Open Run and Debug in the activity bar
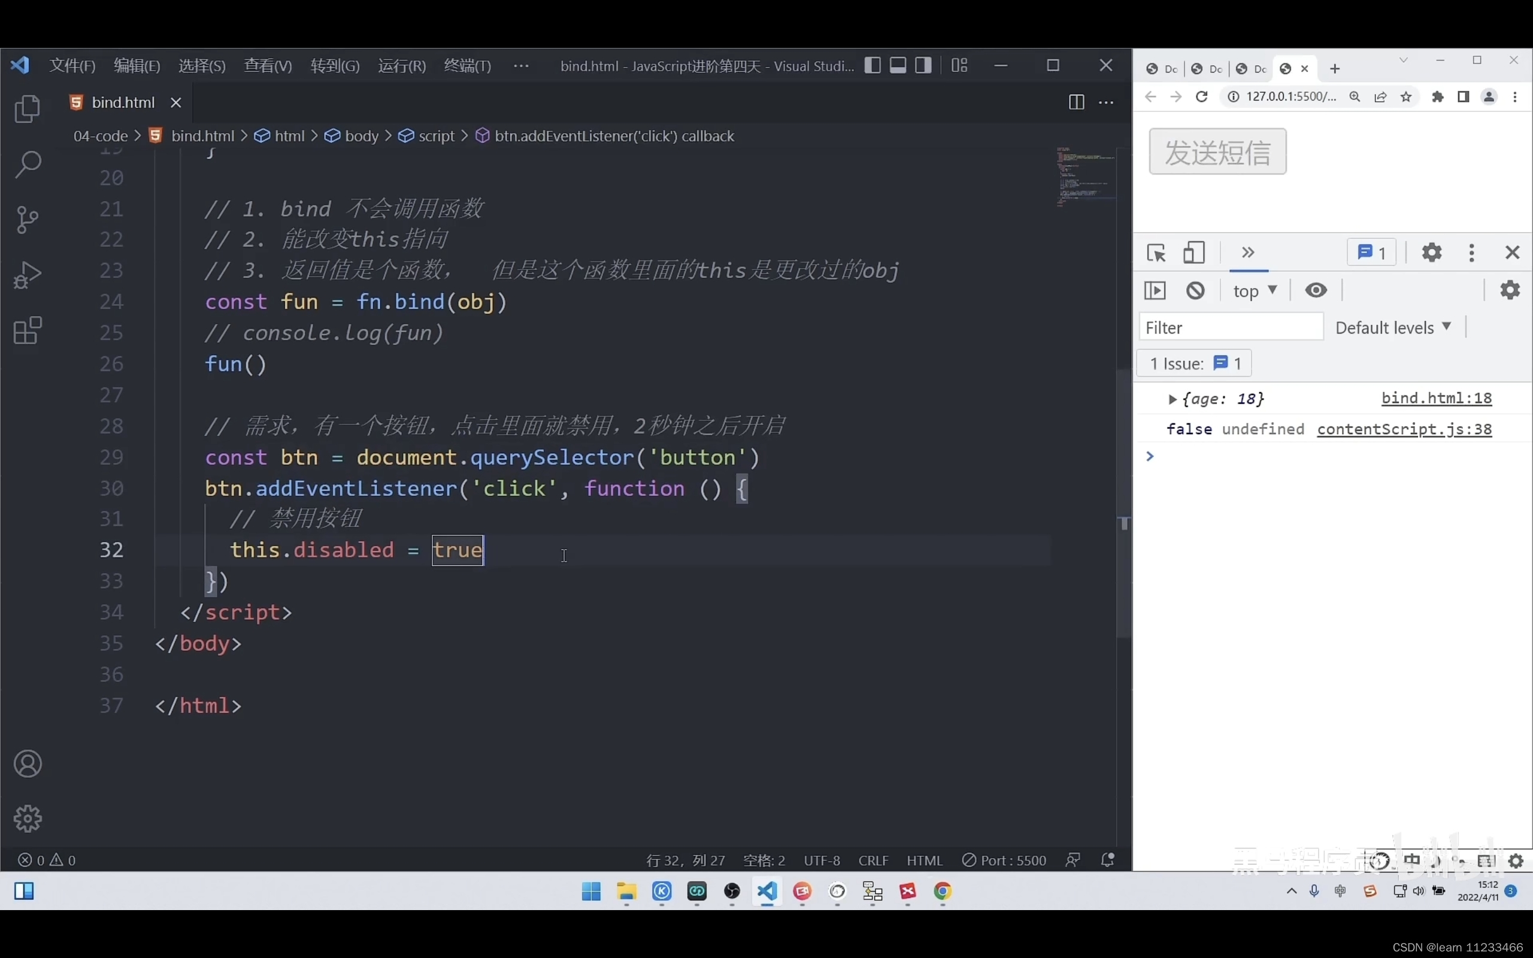Image resolution: width=1533 pixels, height=958 pixels. tap(27, 274)
